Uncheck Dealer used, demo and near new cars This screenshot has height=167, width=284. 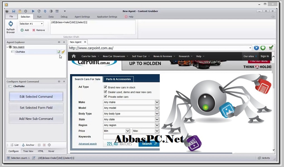coord(105,92)
